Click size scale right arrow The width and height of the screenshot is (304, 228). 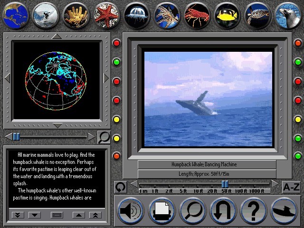point(275,183)
